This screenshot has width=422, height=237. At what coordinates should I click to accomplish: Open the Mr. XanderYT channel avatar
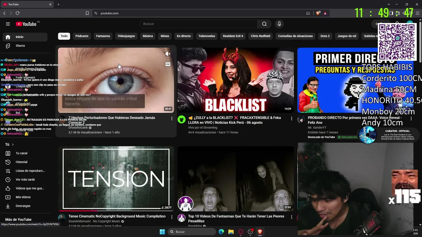click(301, 119)
